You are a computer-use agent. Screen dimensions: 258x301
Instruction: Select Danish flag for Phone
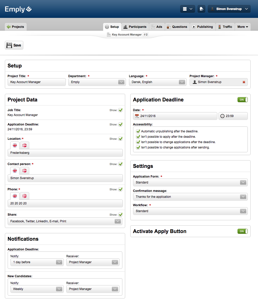point(24,196)
